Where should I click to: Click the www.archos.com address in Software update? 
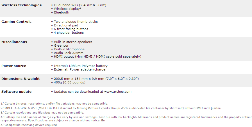(117, 92)
